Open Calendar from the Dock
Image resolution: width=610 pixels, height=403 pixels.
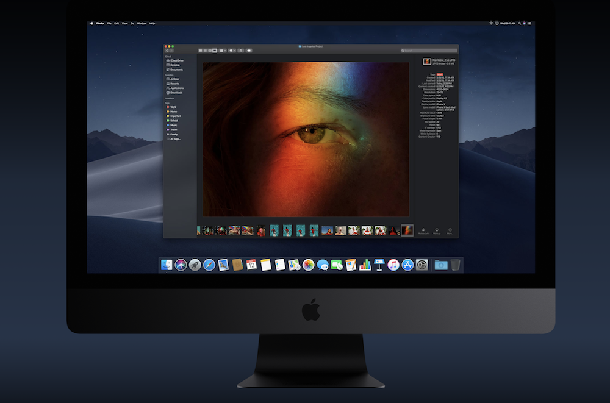pos(251,265)
